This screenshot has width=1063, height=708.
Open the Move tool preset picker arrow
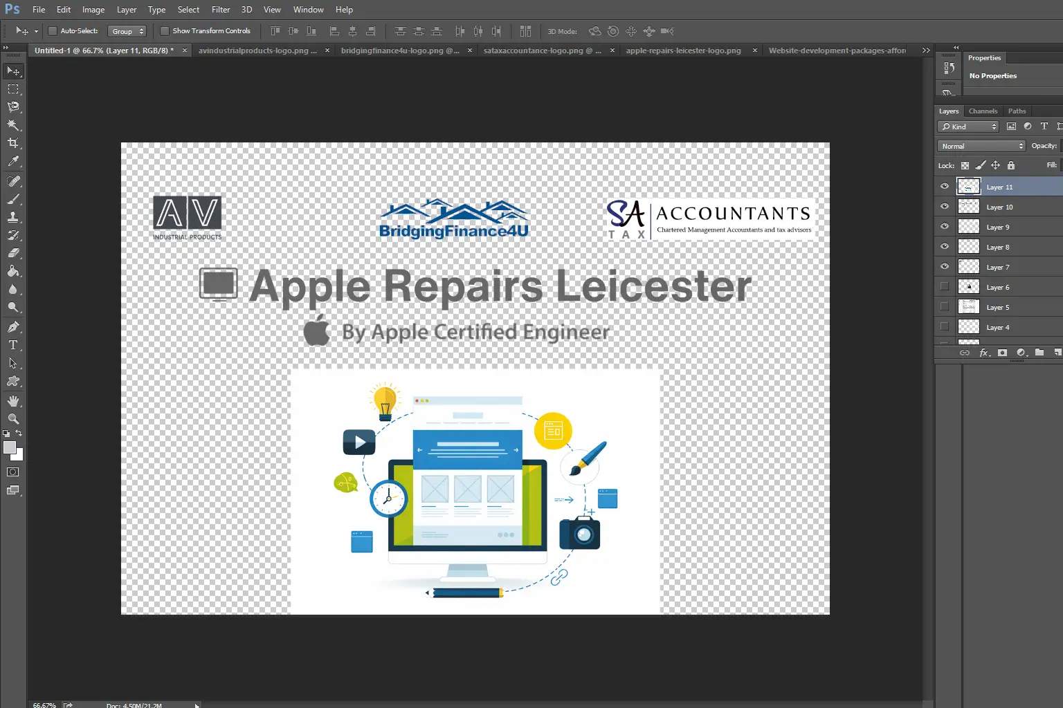(36, 31)
